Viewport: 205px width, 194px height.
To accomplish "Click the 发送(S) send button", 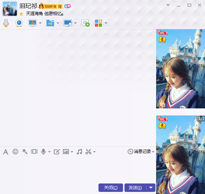I will tap(135, 188).
